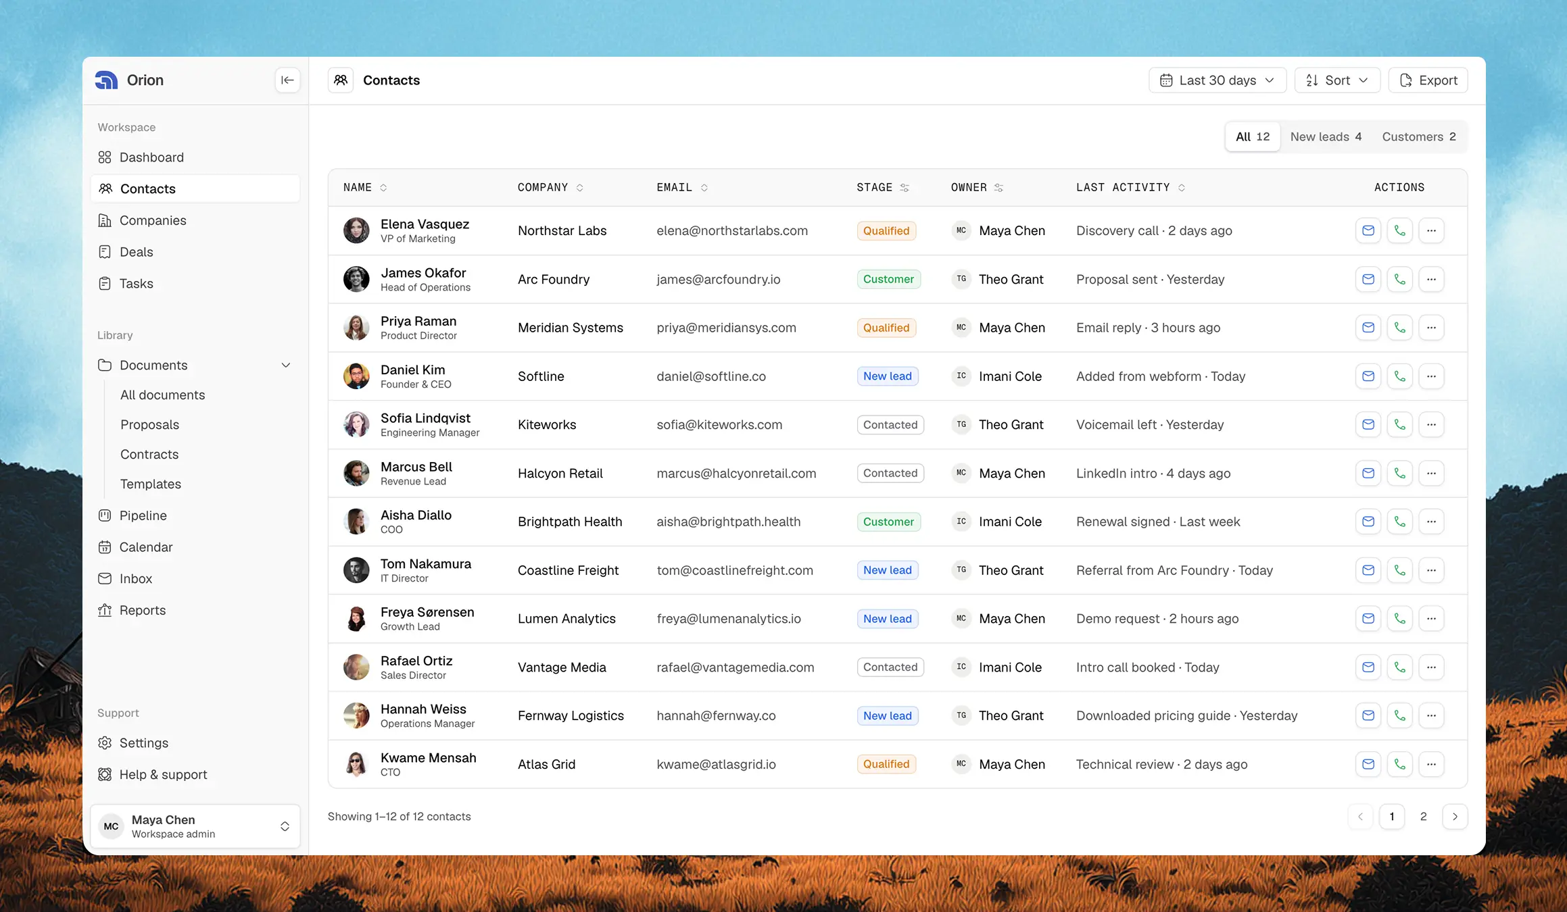Click Rafael Ortiz's avatar photo

(356, 667)
